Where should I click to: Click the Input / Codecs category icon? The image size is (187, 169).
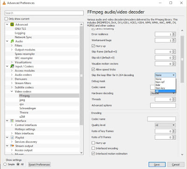pyautogui.click(x=12, y=66)
